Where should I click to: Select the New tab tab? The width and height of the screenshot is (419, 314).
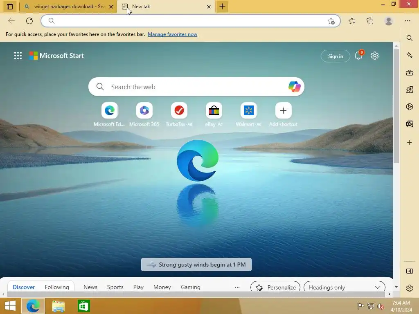(166, 7)
